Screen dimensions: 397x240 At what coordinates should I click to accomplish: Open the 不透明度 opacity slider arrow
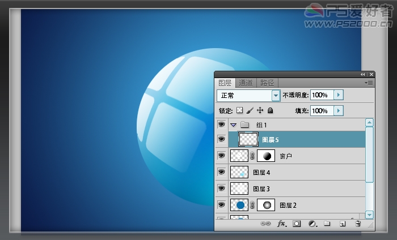pyautogui.click(x=339, y=95)
